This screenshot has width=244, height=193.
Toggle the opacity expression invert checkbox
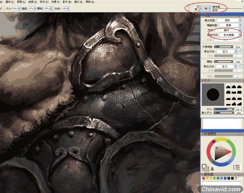point(241,51)
